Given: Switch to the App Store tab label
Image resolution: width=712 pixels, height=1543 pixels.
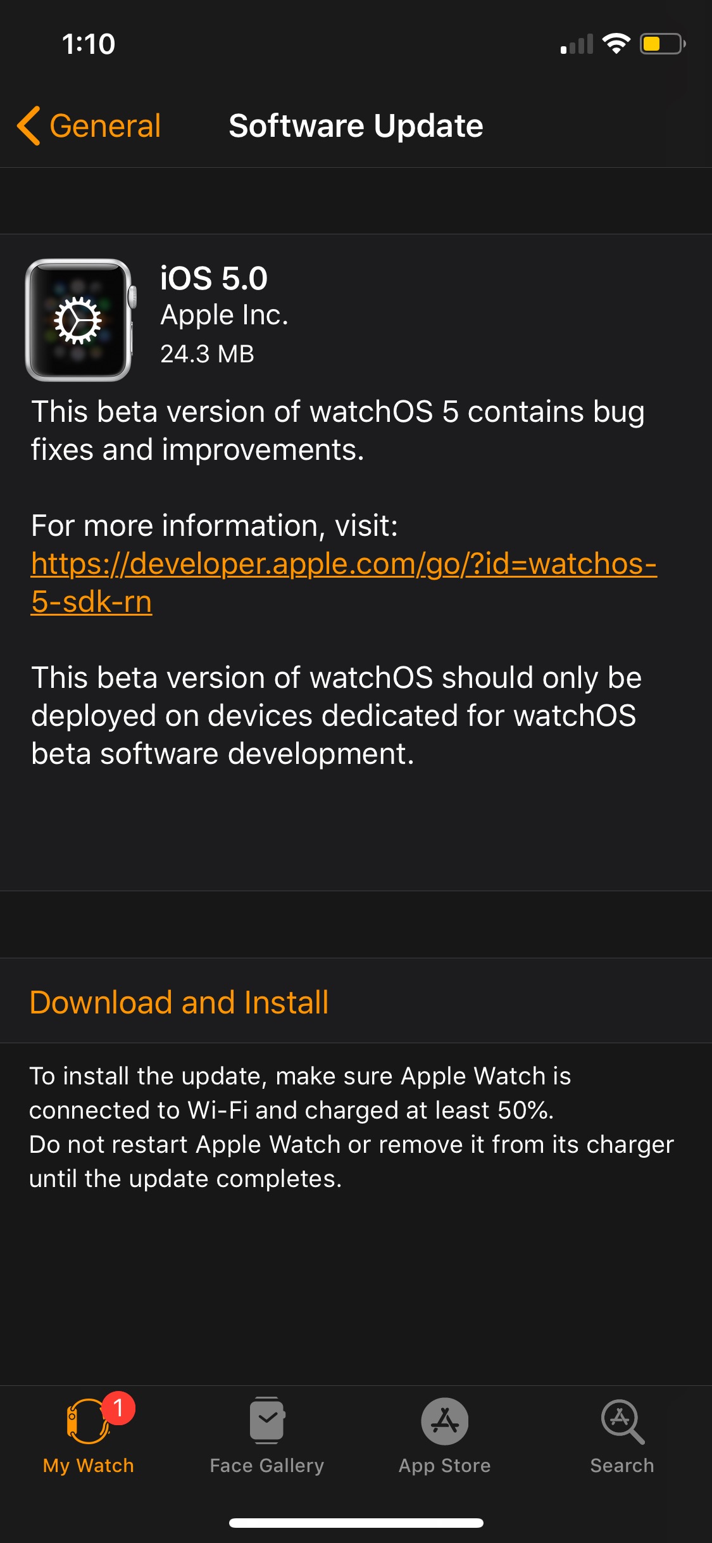Looking at the screenshot, I should coord(445,1466).
